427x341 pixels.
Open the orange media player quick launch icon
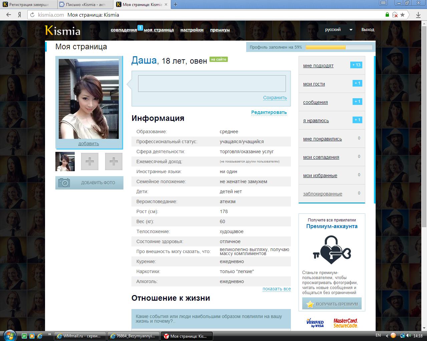(x=32, y=336)
